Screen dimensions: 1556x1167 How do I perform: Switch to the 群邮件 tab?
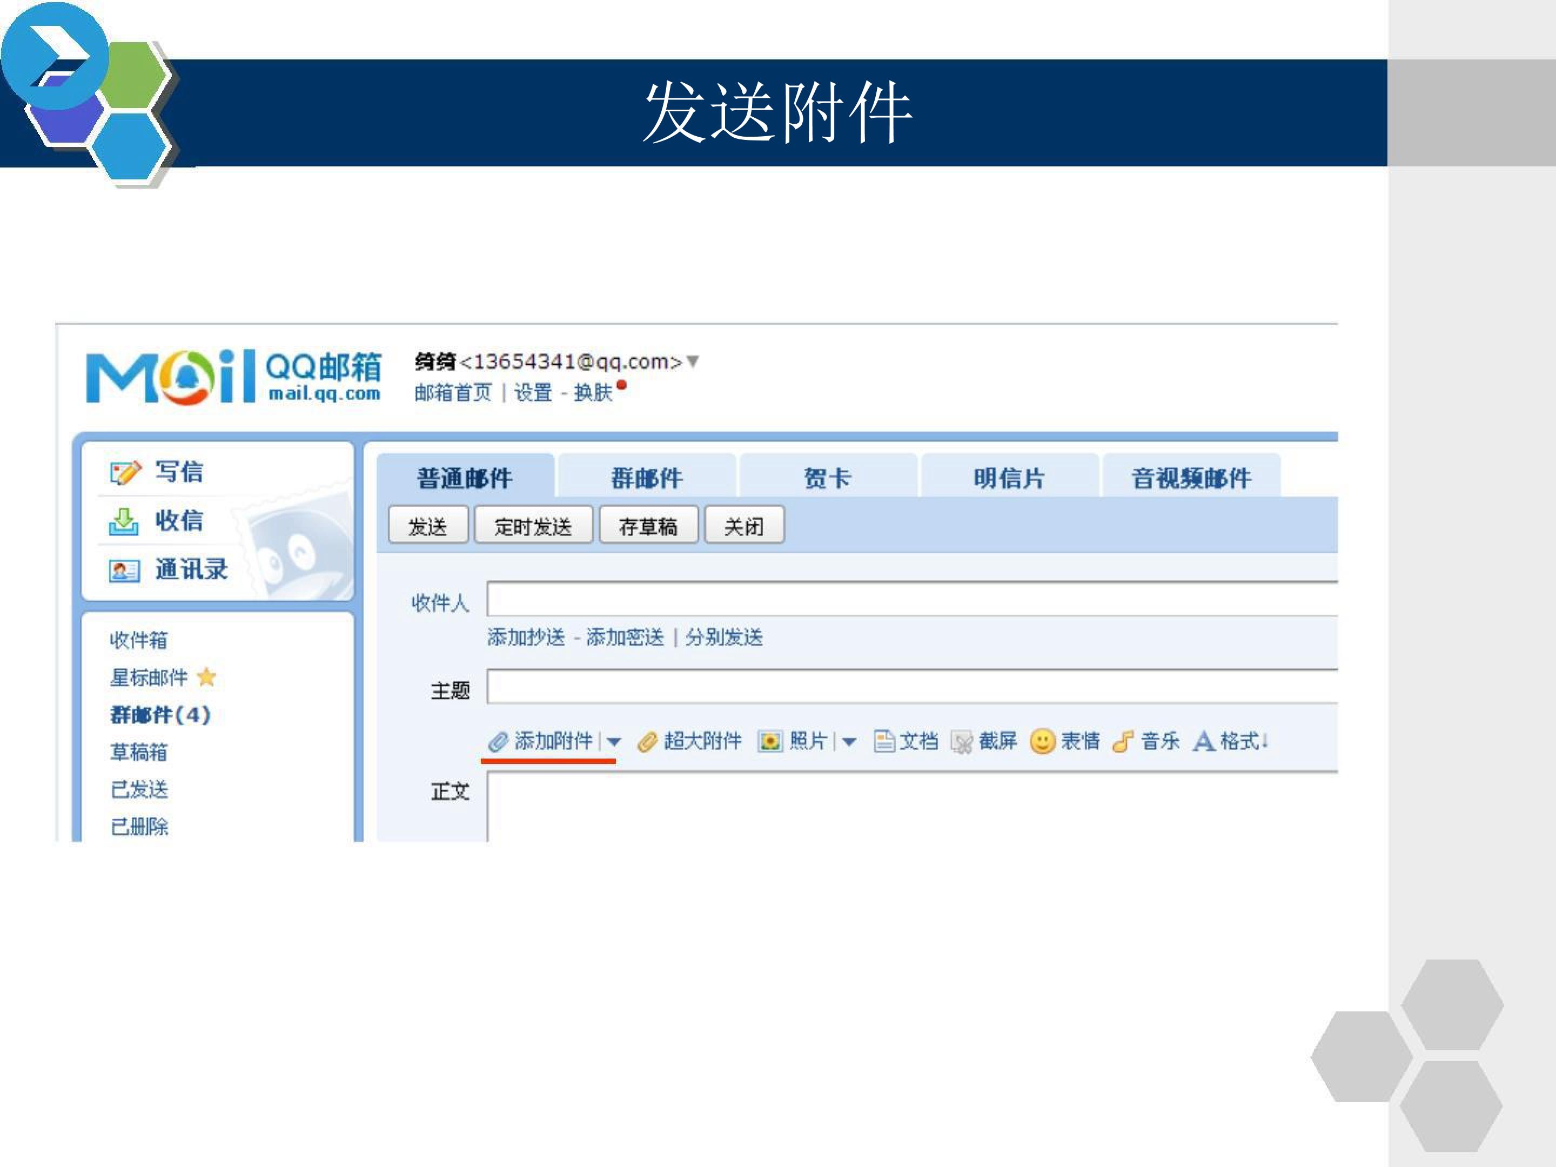point(647,477)
